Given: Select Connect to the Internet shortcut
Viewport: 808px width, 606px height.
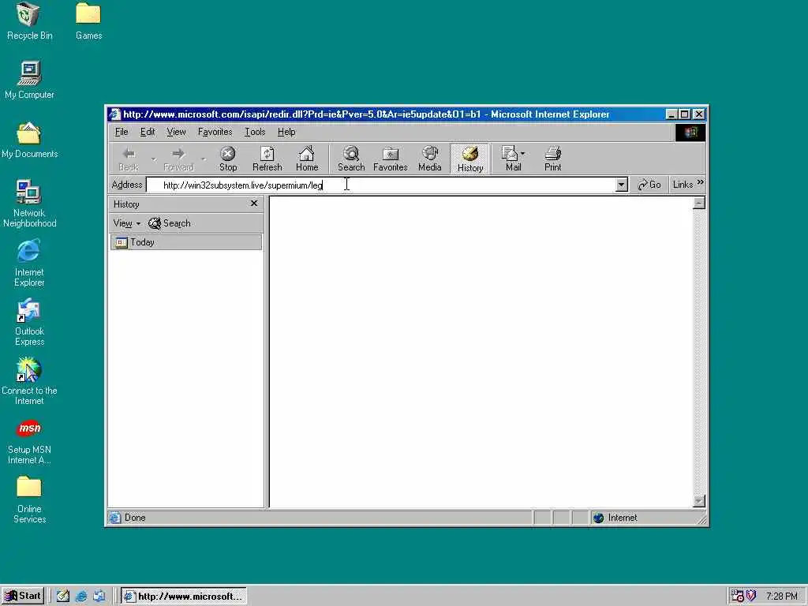Looking at the screenshot, I should pyautogui.click(x=29, y=381).
